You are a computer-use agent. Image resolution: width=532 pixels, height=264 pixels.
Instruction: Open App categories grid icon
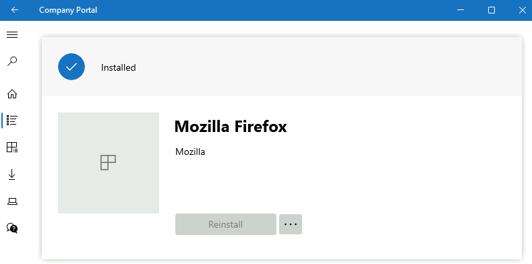12,147
